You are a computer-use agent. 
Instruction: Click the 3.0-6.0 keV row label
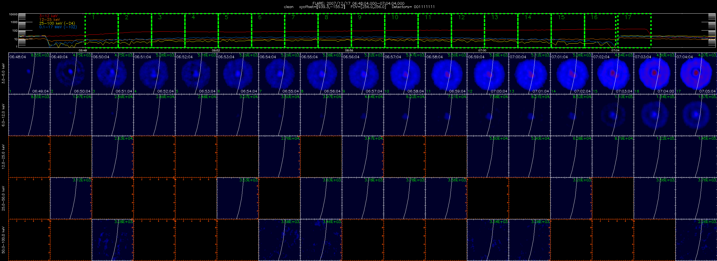click(3, 73)
